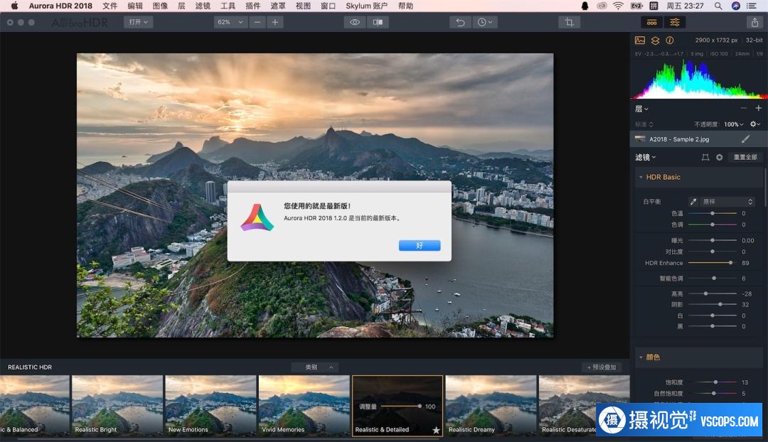Open the 滤镜 menu in menu bar

[203, 6]
